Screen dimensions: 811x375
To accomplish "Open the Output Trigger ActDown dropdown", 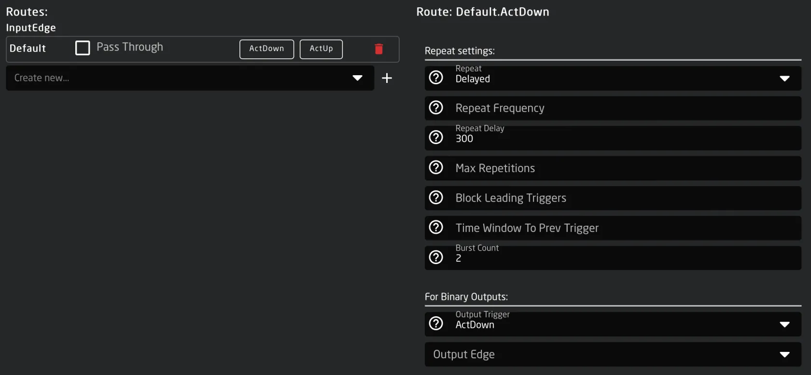I will click(x=784, y=324).
